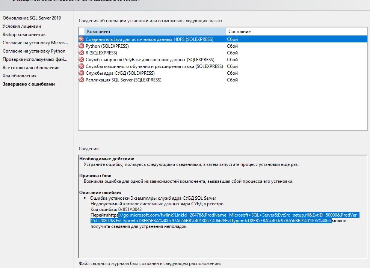
Task: Click error icon beside Соединитель Java row
Action: [82, 39]
